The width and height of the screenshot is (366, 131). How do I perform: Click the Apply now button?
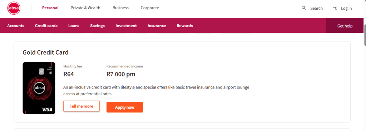coord(125,107)
